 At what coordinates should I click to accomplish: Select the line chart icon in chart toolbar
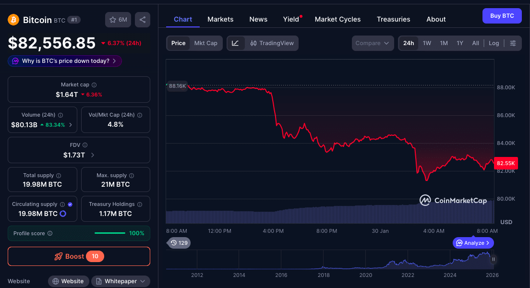pos(235,43)
